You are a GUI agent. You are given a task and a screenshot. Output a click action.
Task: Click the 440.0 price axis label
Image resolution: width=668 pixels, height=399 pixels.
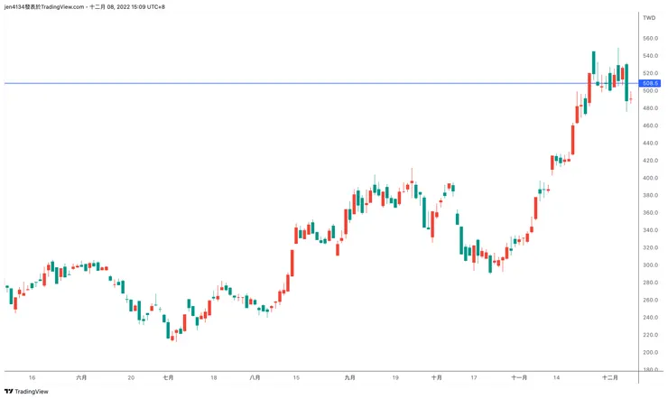651,143
